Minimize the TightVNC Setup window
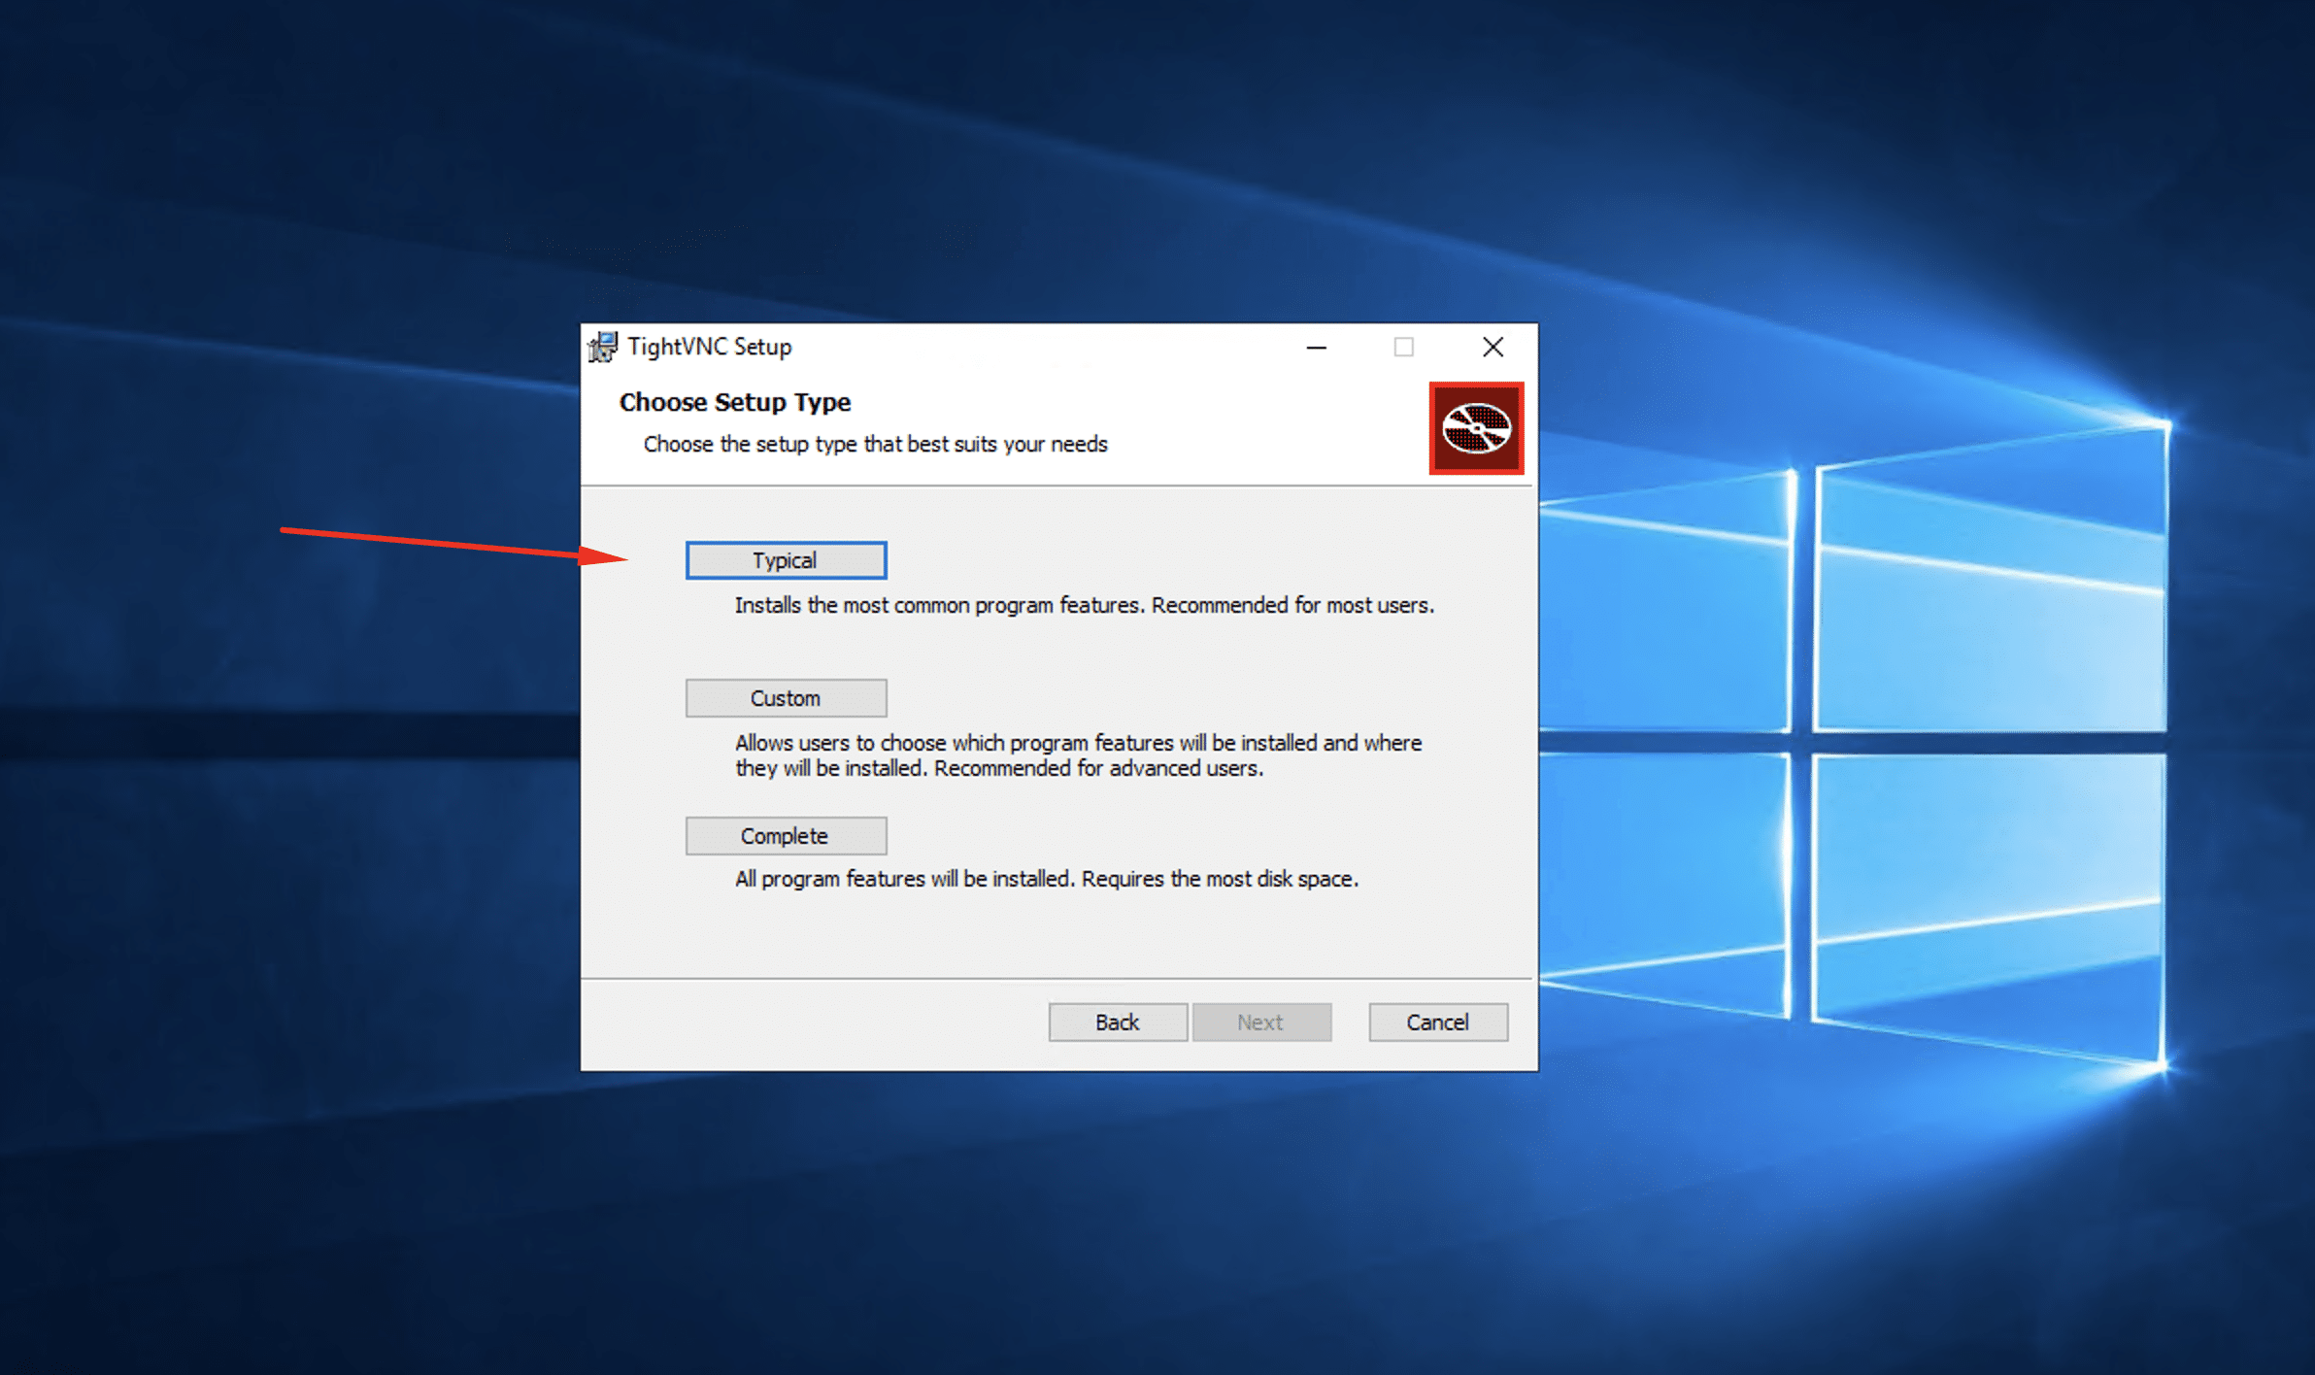The height and width of the screenshot is (1375, 2315). point(1317,347)
